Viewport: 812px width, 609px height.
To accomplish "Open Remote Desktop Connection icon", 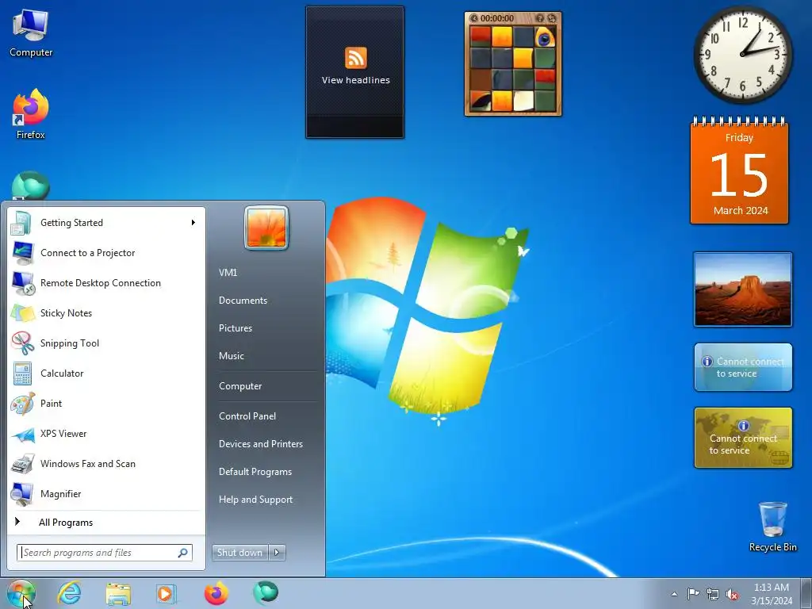I will click(21, 283).
